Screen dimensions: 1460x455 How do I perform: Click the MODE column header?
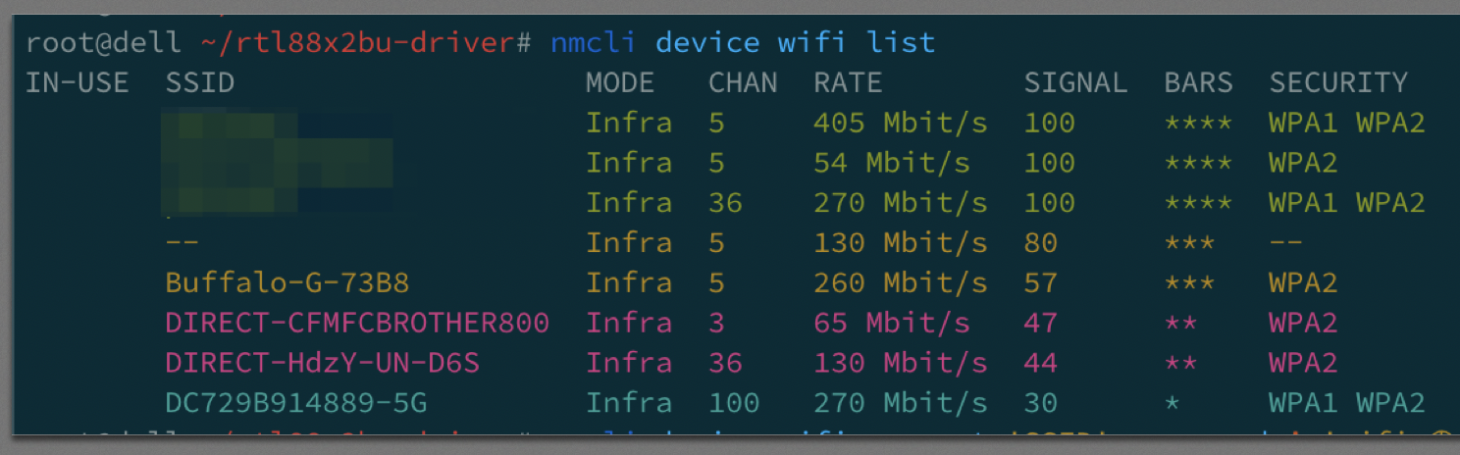tap(620, 82)
